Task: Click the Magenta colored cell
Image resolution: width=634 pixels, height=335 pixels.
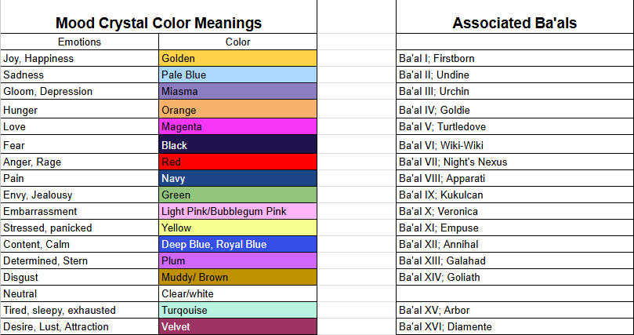Action: coord(237,126)
